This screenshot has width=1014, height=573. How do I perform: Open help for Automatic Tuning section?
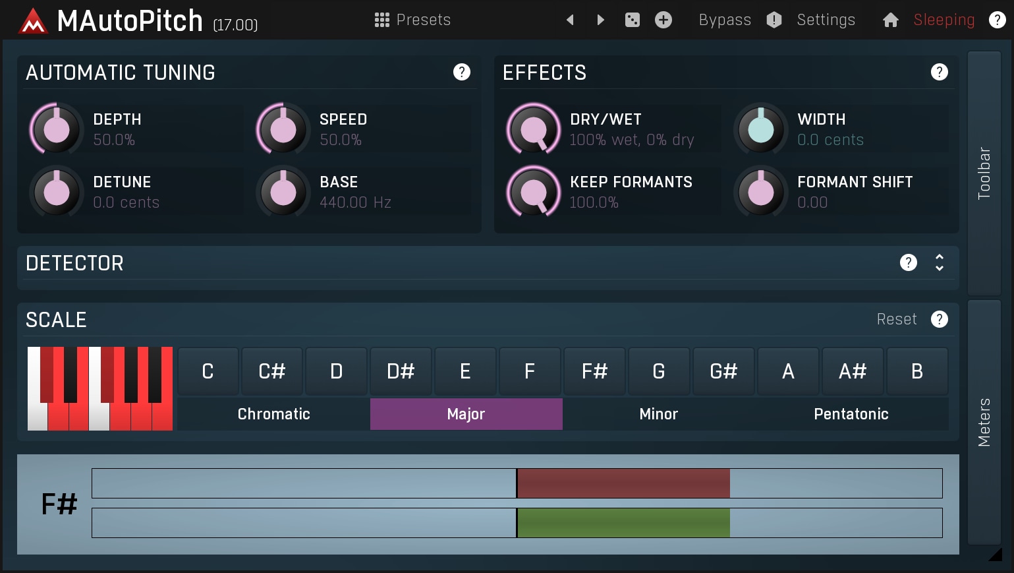[x=461, y=72]
